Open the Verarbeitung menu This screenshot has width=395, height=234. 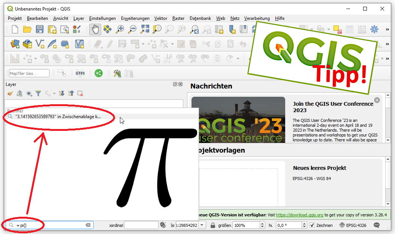257,18
